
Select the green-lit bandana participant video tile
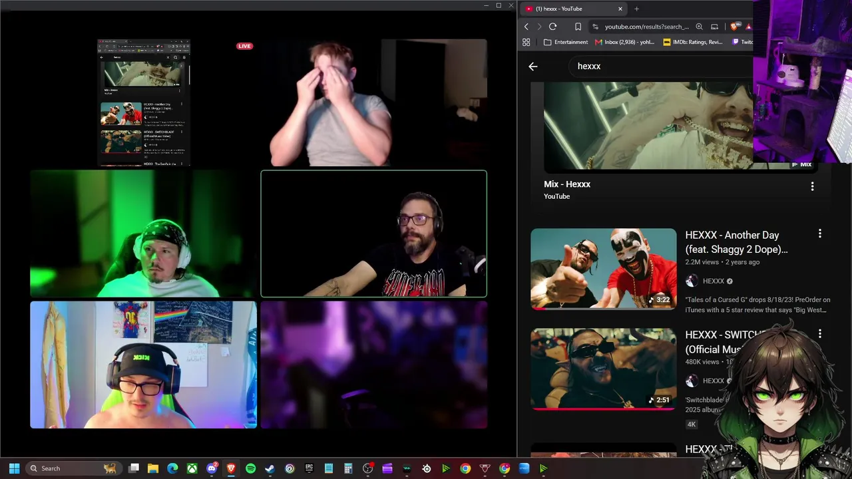pos(143,234)
